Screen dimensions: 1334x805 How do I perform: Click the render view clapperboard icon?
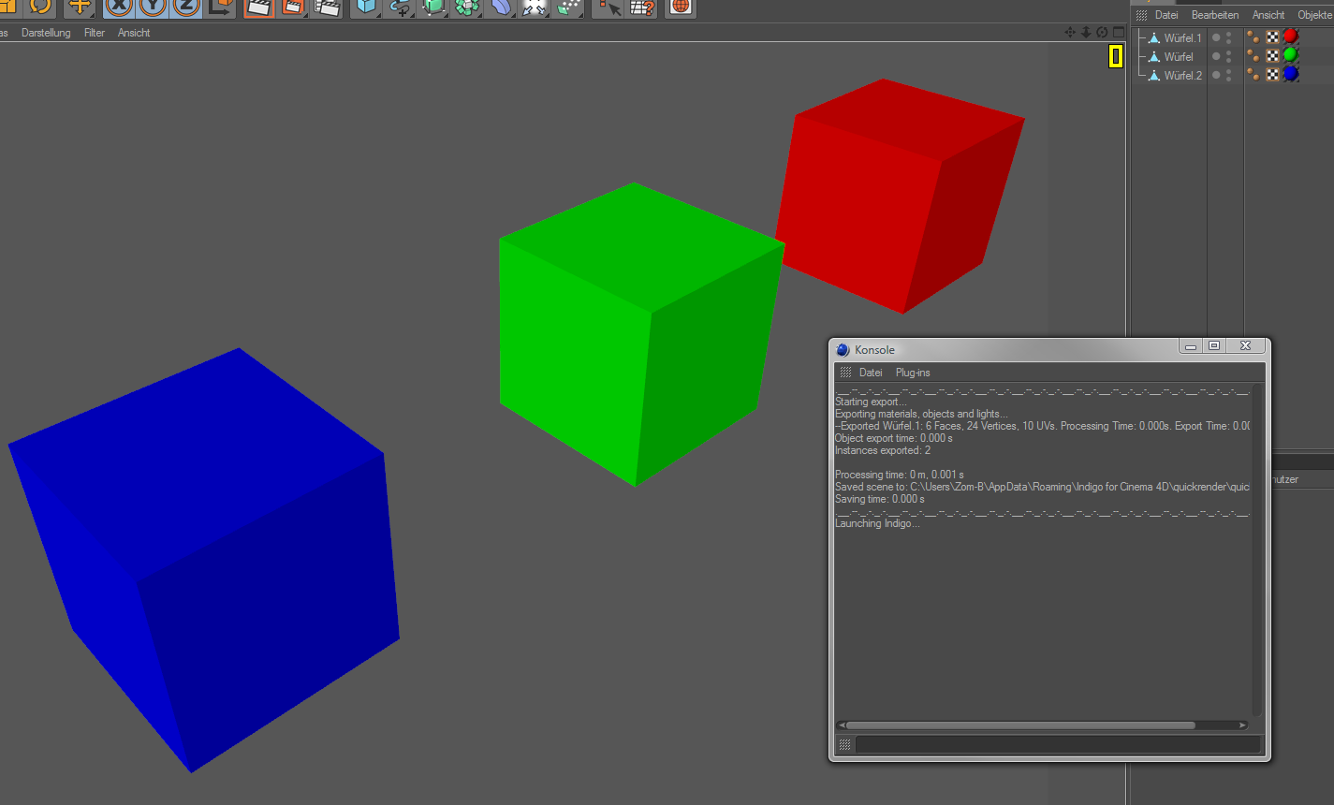tap(258, 7)
